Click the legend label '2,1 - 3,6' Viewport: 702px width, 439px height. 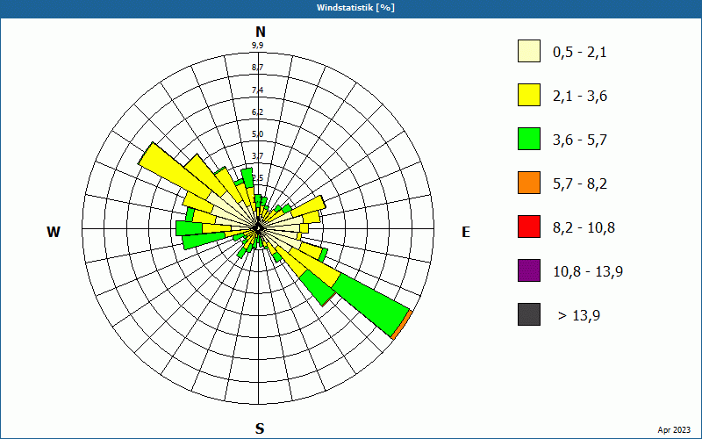(x=580, y=97)
